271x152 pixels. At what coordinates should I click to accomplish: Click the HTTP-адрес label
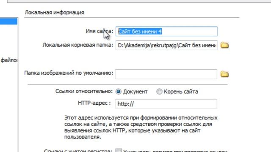pyautogui.click(x=94, y=103)
